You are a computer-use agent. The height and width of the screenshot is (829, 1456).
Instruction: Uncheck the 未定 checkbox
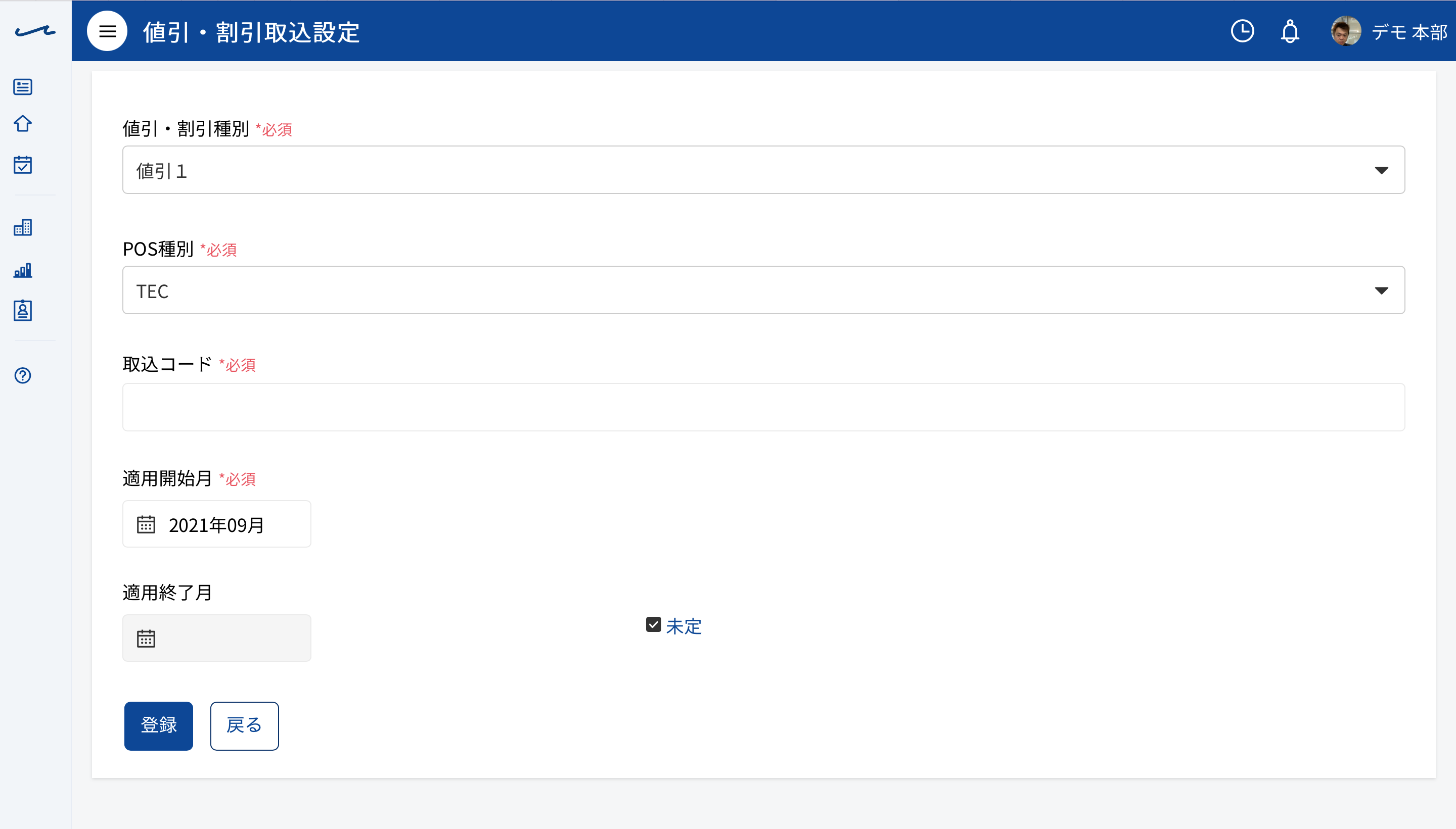653,624
